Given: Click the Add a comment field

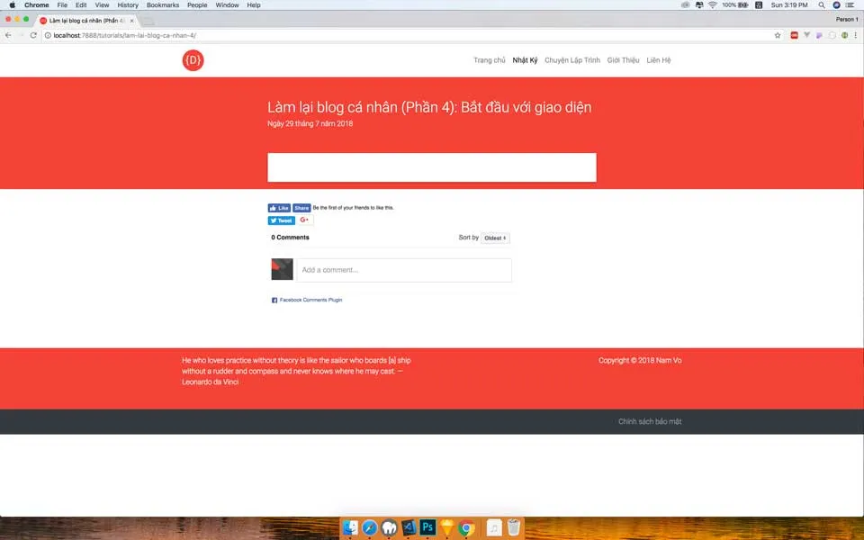Looking at the screenshot, I should (x=403, y=270).
